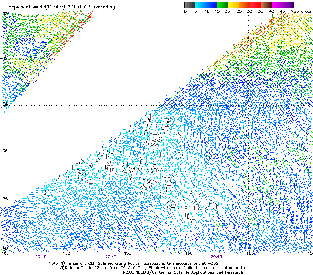Click the '-159' longitude axis label
Image resolution: width=313 pixels, height=275 pixels.
pos(126,253)
